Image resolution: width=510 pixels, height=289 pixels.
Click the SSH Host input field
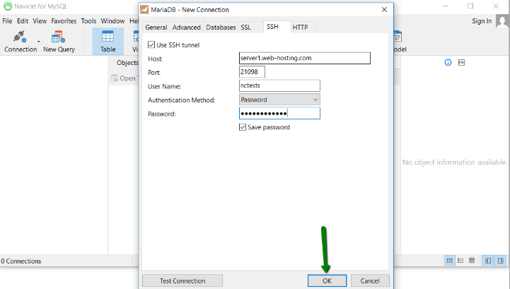[x=304, y=58]
